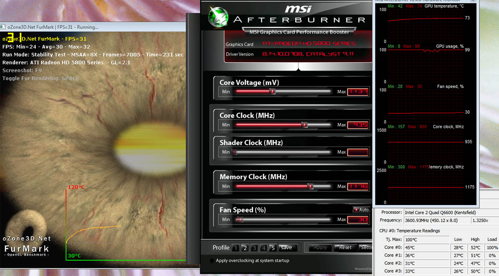Click the Core clock graph in hardware monitor
Image resolution: width=499 pixels, height=276 pixels.
[425, 146]
